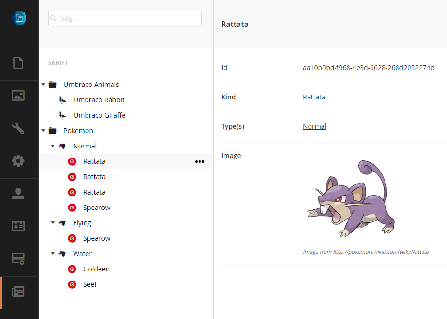Select the Goldeen tree item
This screenshot has width=447, height=319.
click(x=96, y=269)
